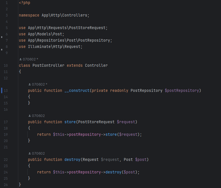Click the opening <?php tag

pos(24,3)
